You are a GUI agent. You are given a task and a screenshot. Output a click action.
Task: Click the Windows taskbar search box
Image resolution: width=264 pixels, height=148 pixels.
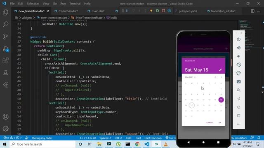coord(42,144)
